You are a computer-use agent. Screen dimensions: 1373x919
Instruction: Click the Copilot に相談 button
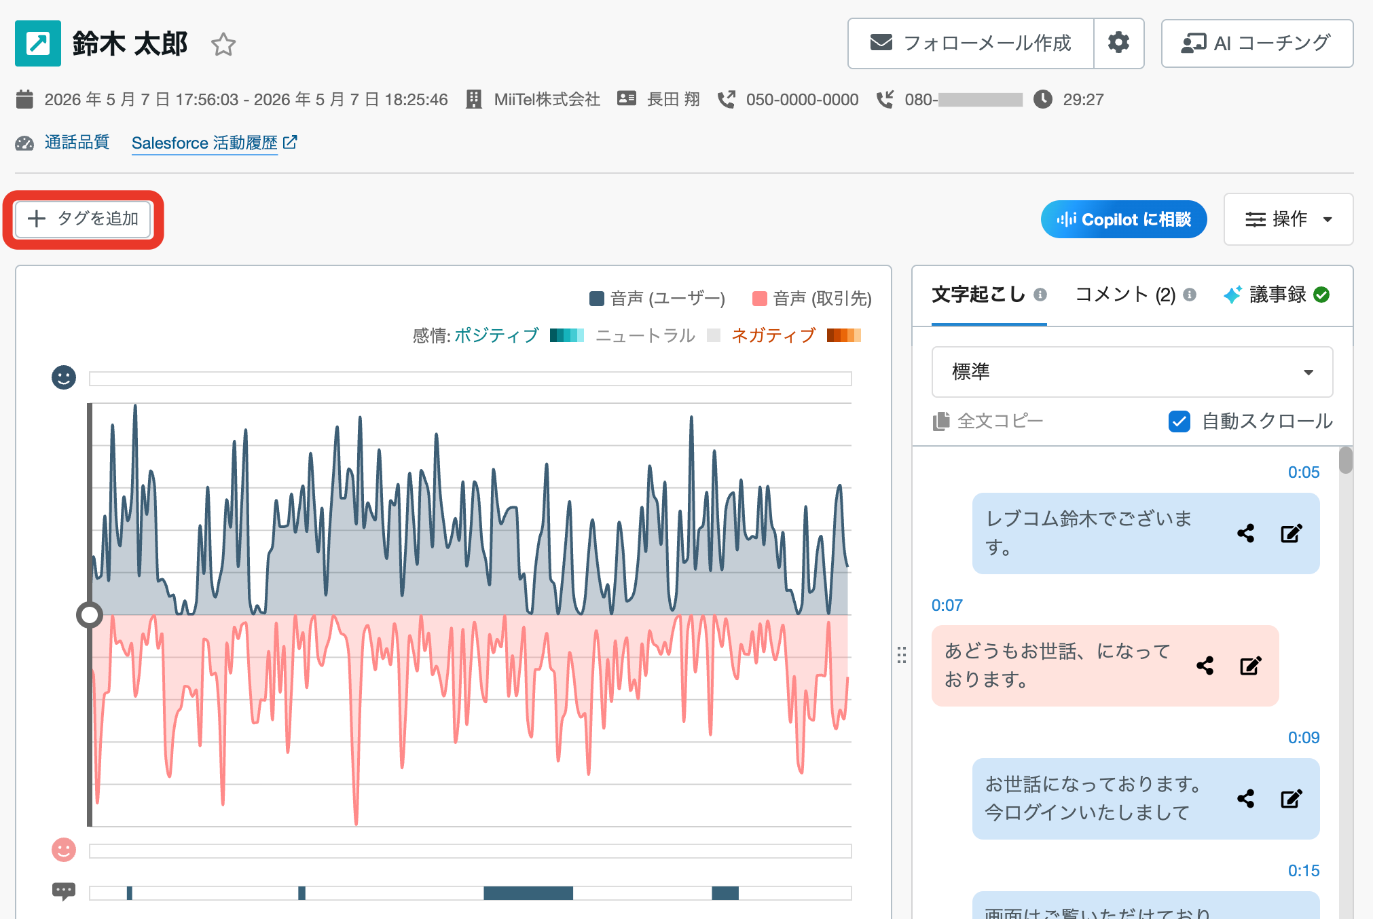click(1124, 219)
